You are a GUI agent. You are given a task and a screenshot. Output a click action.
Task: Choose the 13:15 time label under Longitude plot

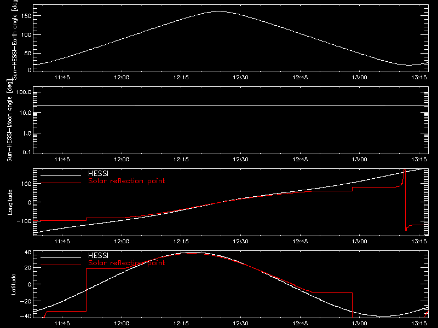coord(419,241)
